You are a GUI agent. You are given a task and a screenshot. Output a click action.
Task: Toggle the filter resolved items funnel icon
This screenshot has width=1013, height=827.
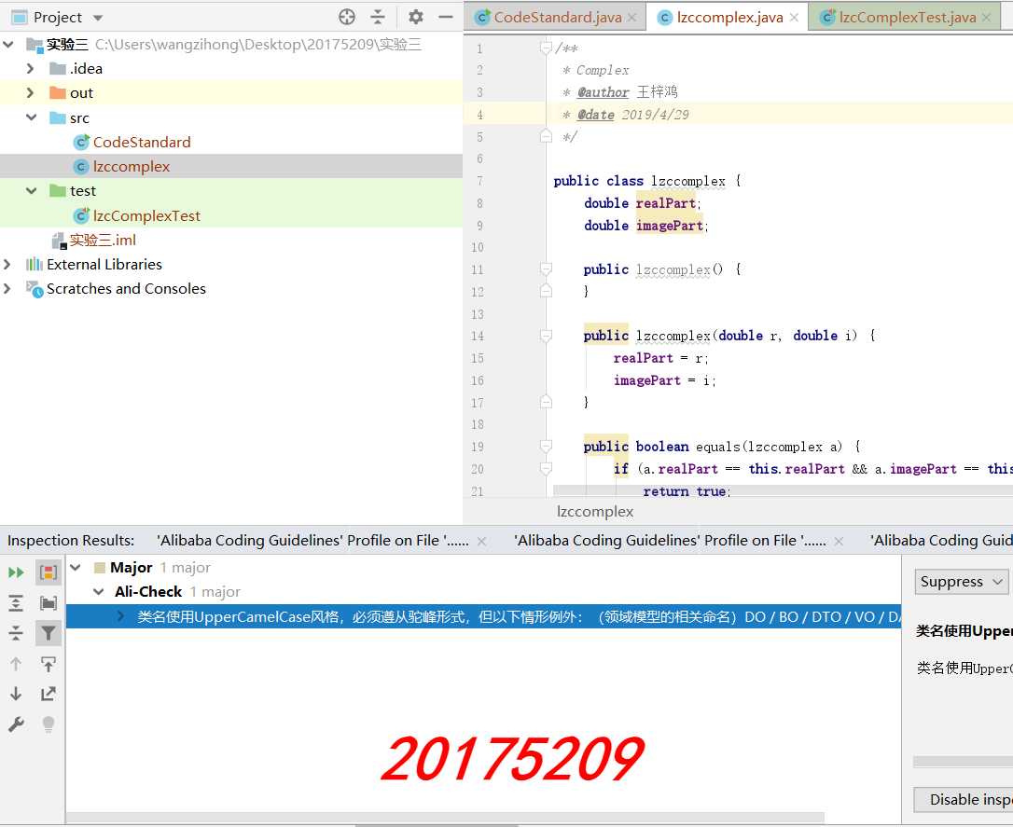(x=49, y=633)
